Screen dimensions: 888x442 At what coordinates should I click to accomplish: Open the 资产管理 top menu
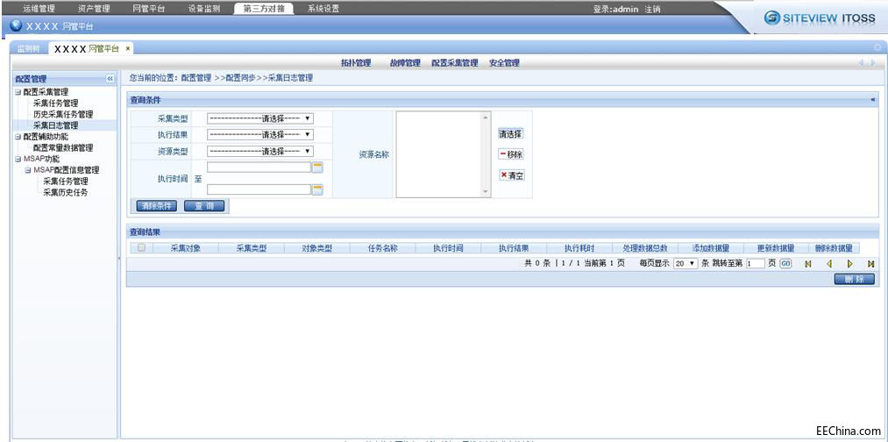[x=94, y=9]
